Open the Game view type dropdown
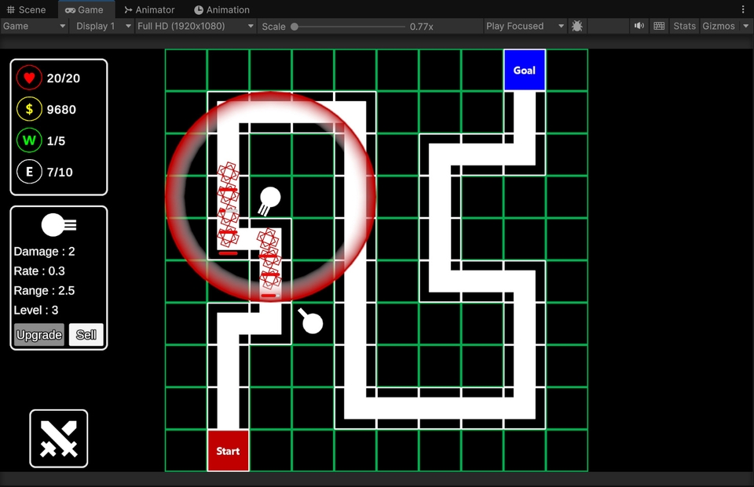The height and width of the screenshot is (487, 754). [x=34, y=26]
